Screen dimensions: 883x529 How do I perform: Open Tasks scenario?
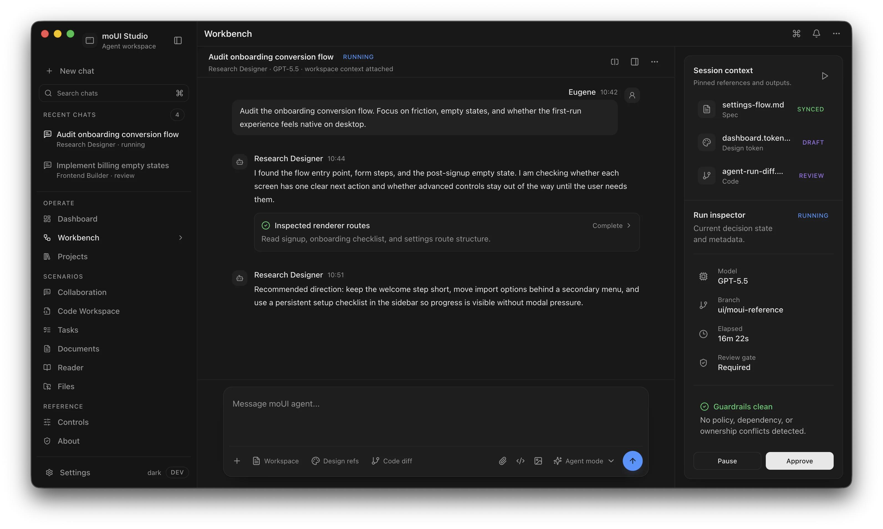point(113,330)
